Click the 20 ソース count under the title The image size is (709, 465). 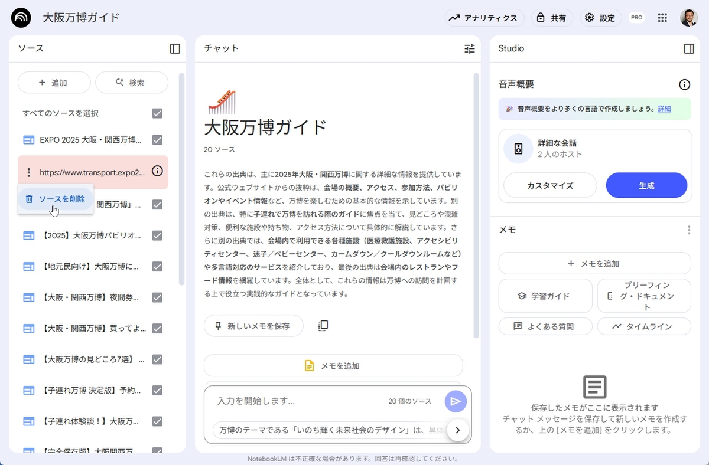point(219,149)
